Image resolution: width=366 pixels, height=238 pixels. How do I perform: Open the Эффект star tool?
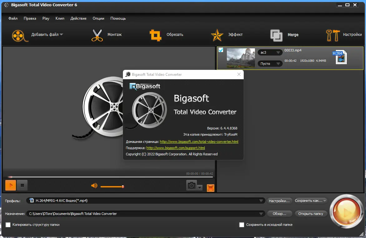click(217, 35)
